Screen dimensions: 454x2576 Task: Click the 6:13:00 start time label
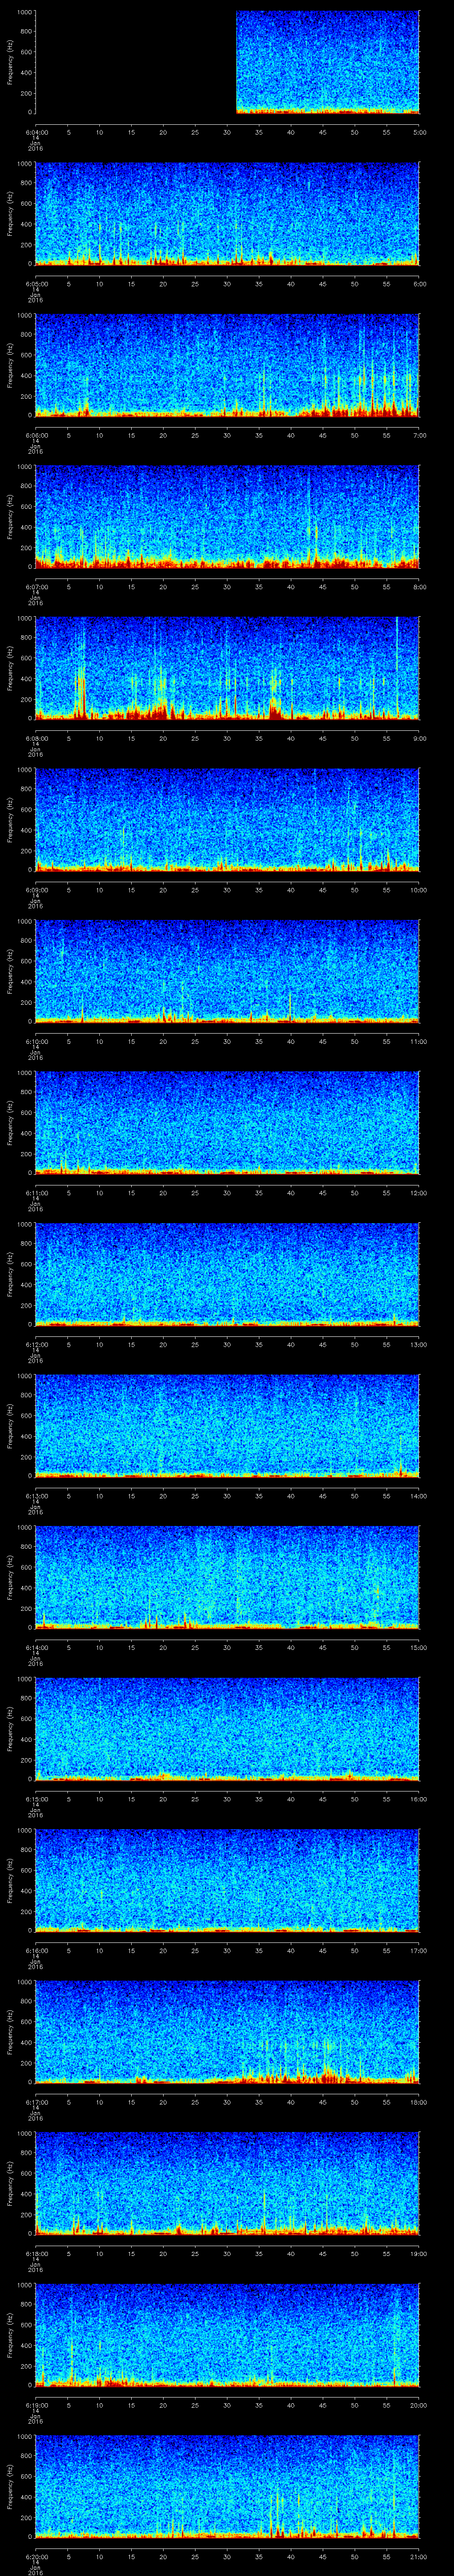point(35,1496)
